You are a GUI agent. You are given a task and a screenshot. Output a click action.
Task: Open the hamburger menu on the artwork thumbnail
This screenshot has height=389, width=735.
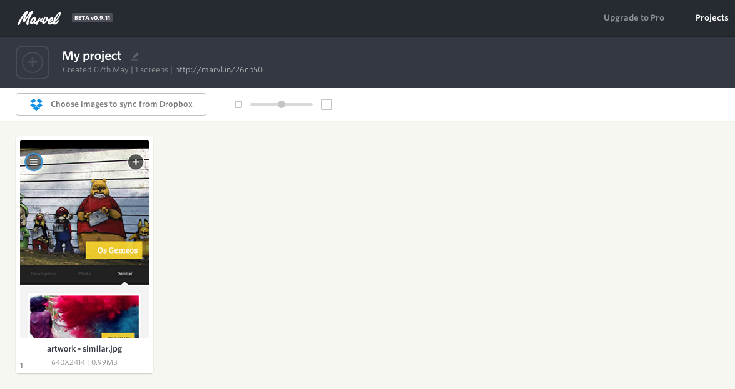pos(34,162)
